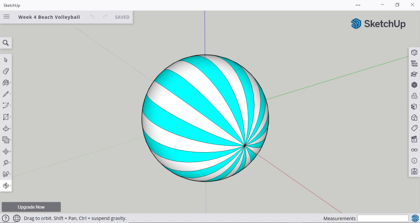The width and height of the screenshot is (420, 223).
Task: Open the bottom boxed-cube panel icon
Action: coord(414,171)
